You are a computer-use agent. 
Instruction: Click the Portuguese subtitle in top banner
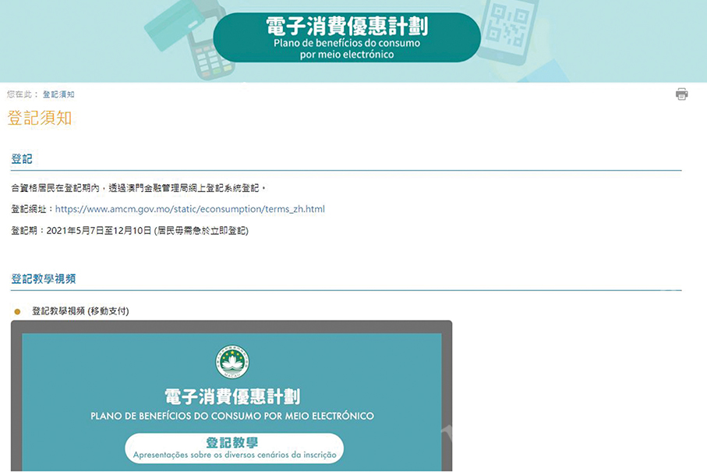click(x=346, y=49)
